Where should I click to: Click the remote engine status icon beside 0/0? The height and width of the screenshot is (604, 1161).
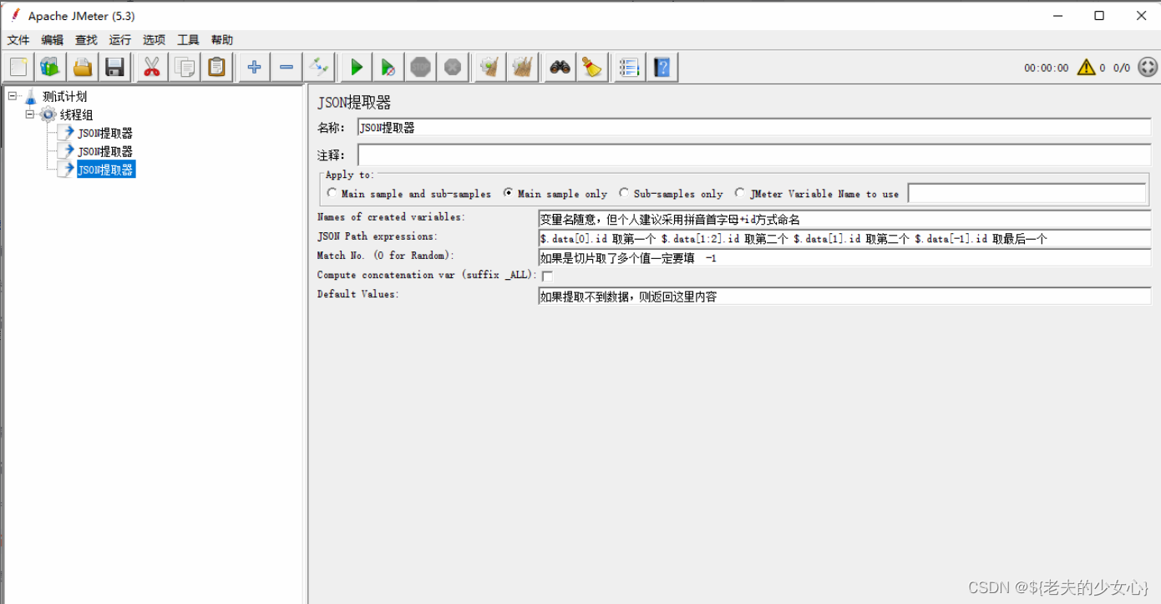(1148, 68)
